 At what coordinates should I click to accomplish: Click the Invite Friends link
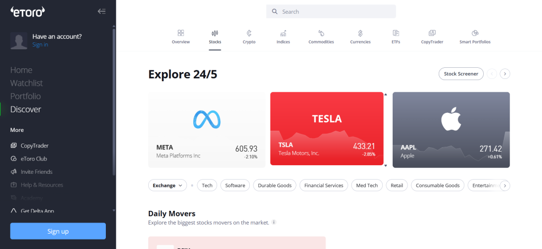coord(37,172)
